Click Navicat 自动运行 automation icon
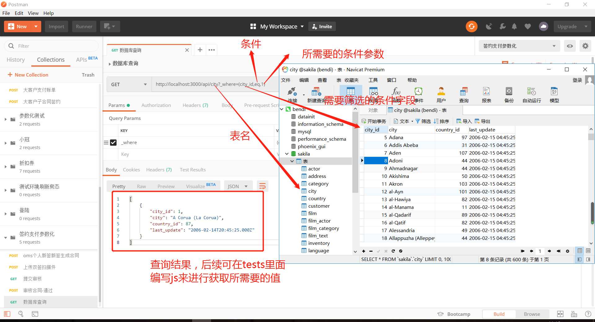595x322 pixels. click(x=531, y=95)
